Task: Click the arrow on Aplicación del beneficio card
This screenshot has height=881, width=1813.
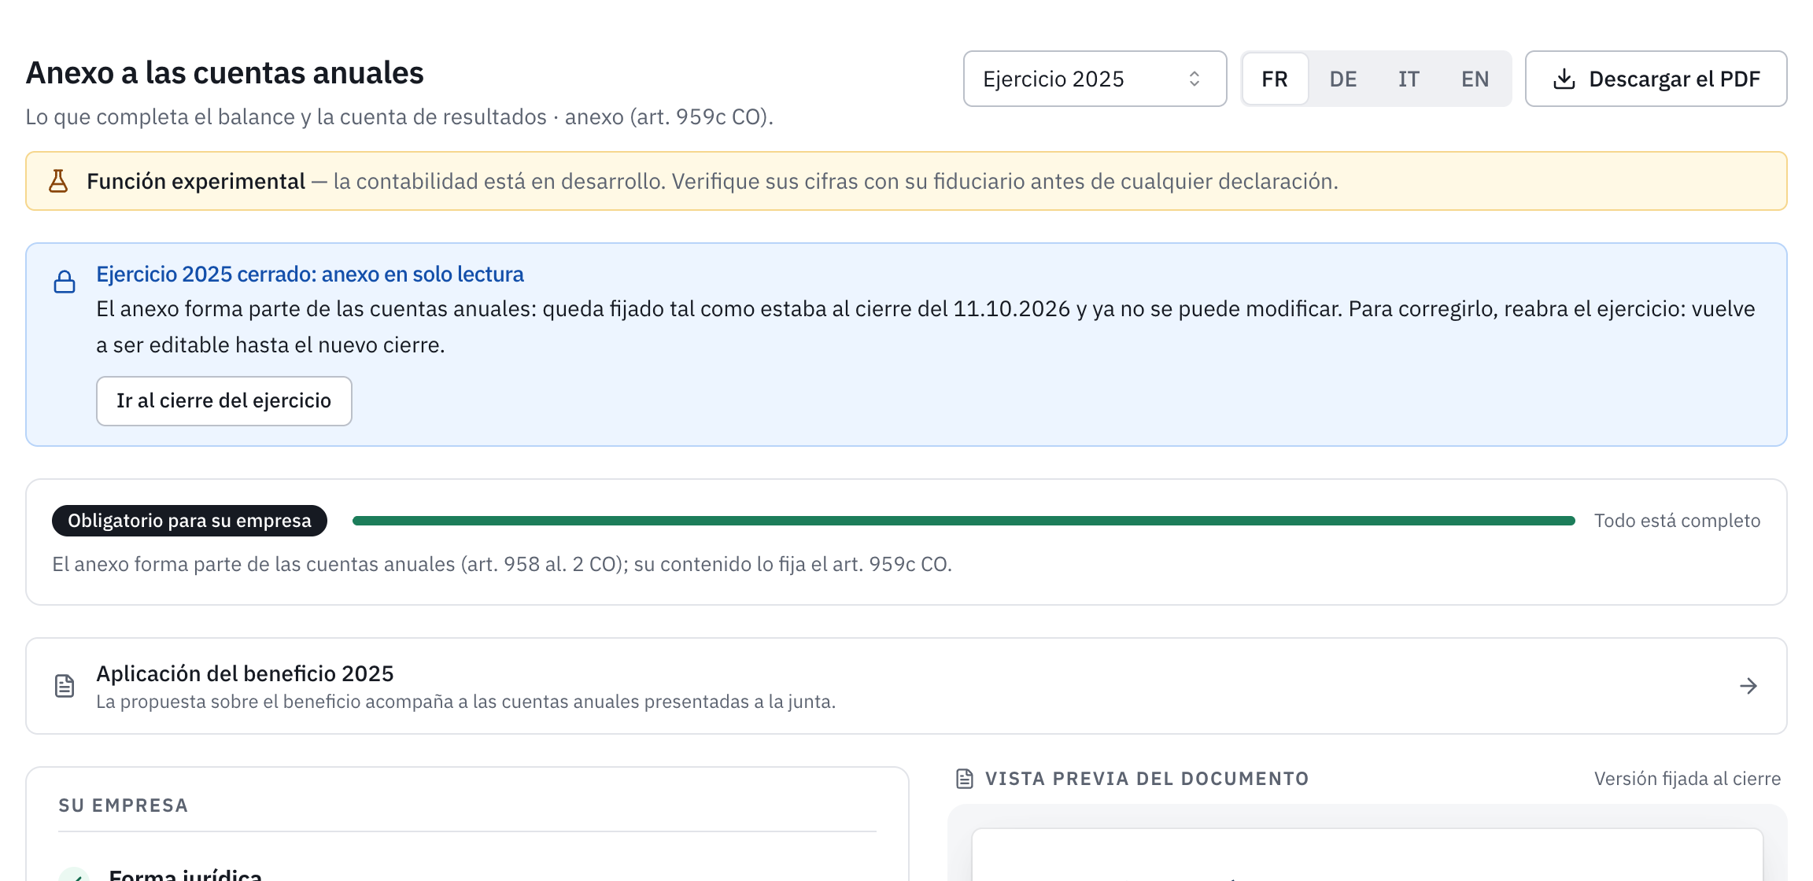Action: pyautogui.click(x=1748, y=686)
